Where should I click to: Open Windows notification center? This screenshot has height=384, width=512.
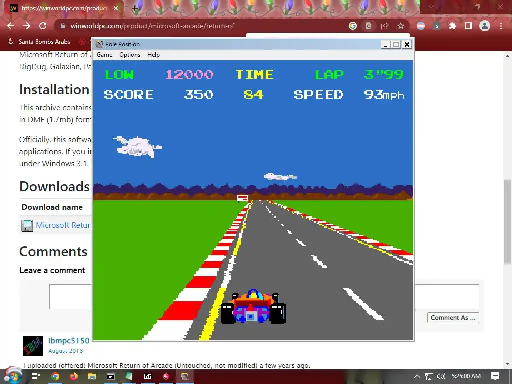495,376
